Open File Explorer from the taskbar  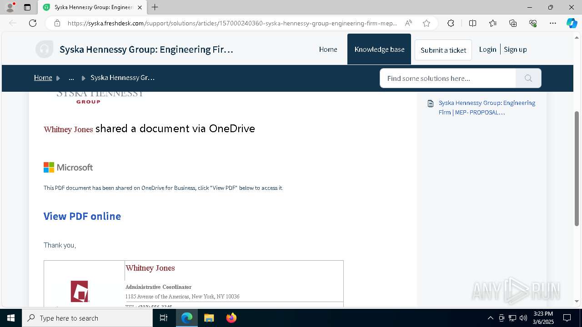pos(209,318)
